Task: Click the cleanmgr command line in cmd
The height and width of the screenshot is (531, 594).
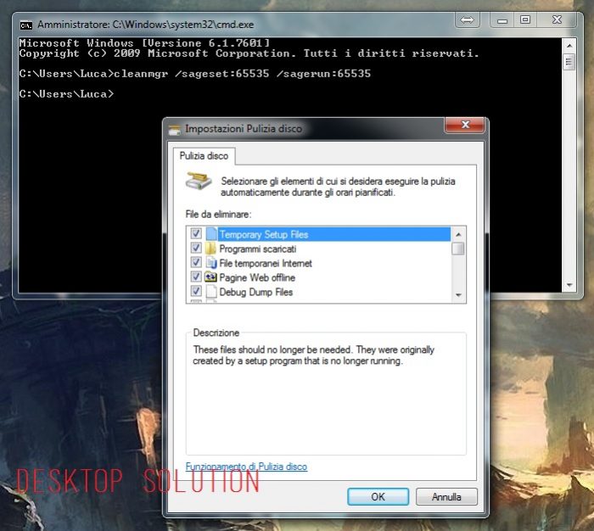Action: (x=194, y=74)
